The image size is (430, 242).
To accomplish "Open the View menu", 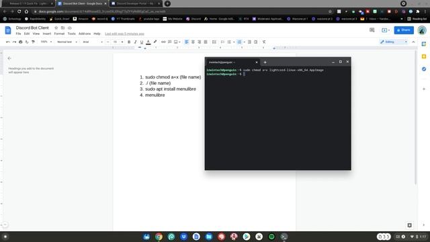I will coord(36,34).
